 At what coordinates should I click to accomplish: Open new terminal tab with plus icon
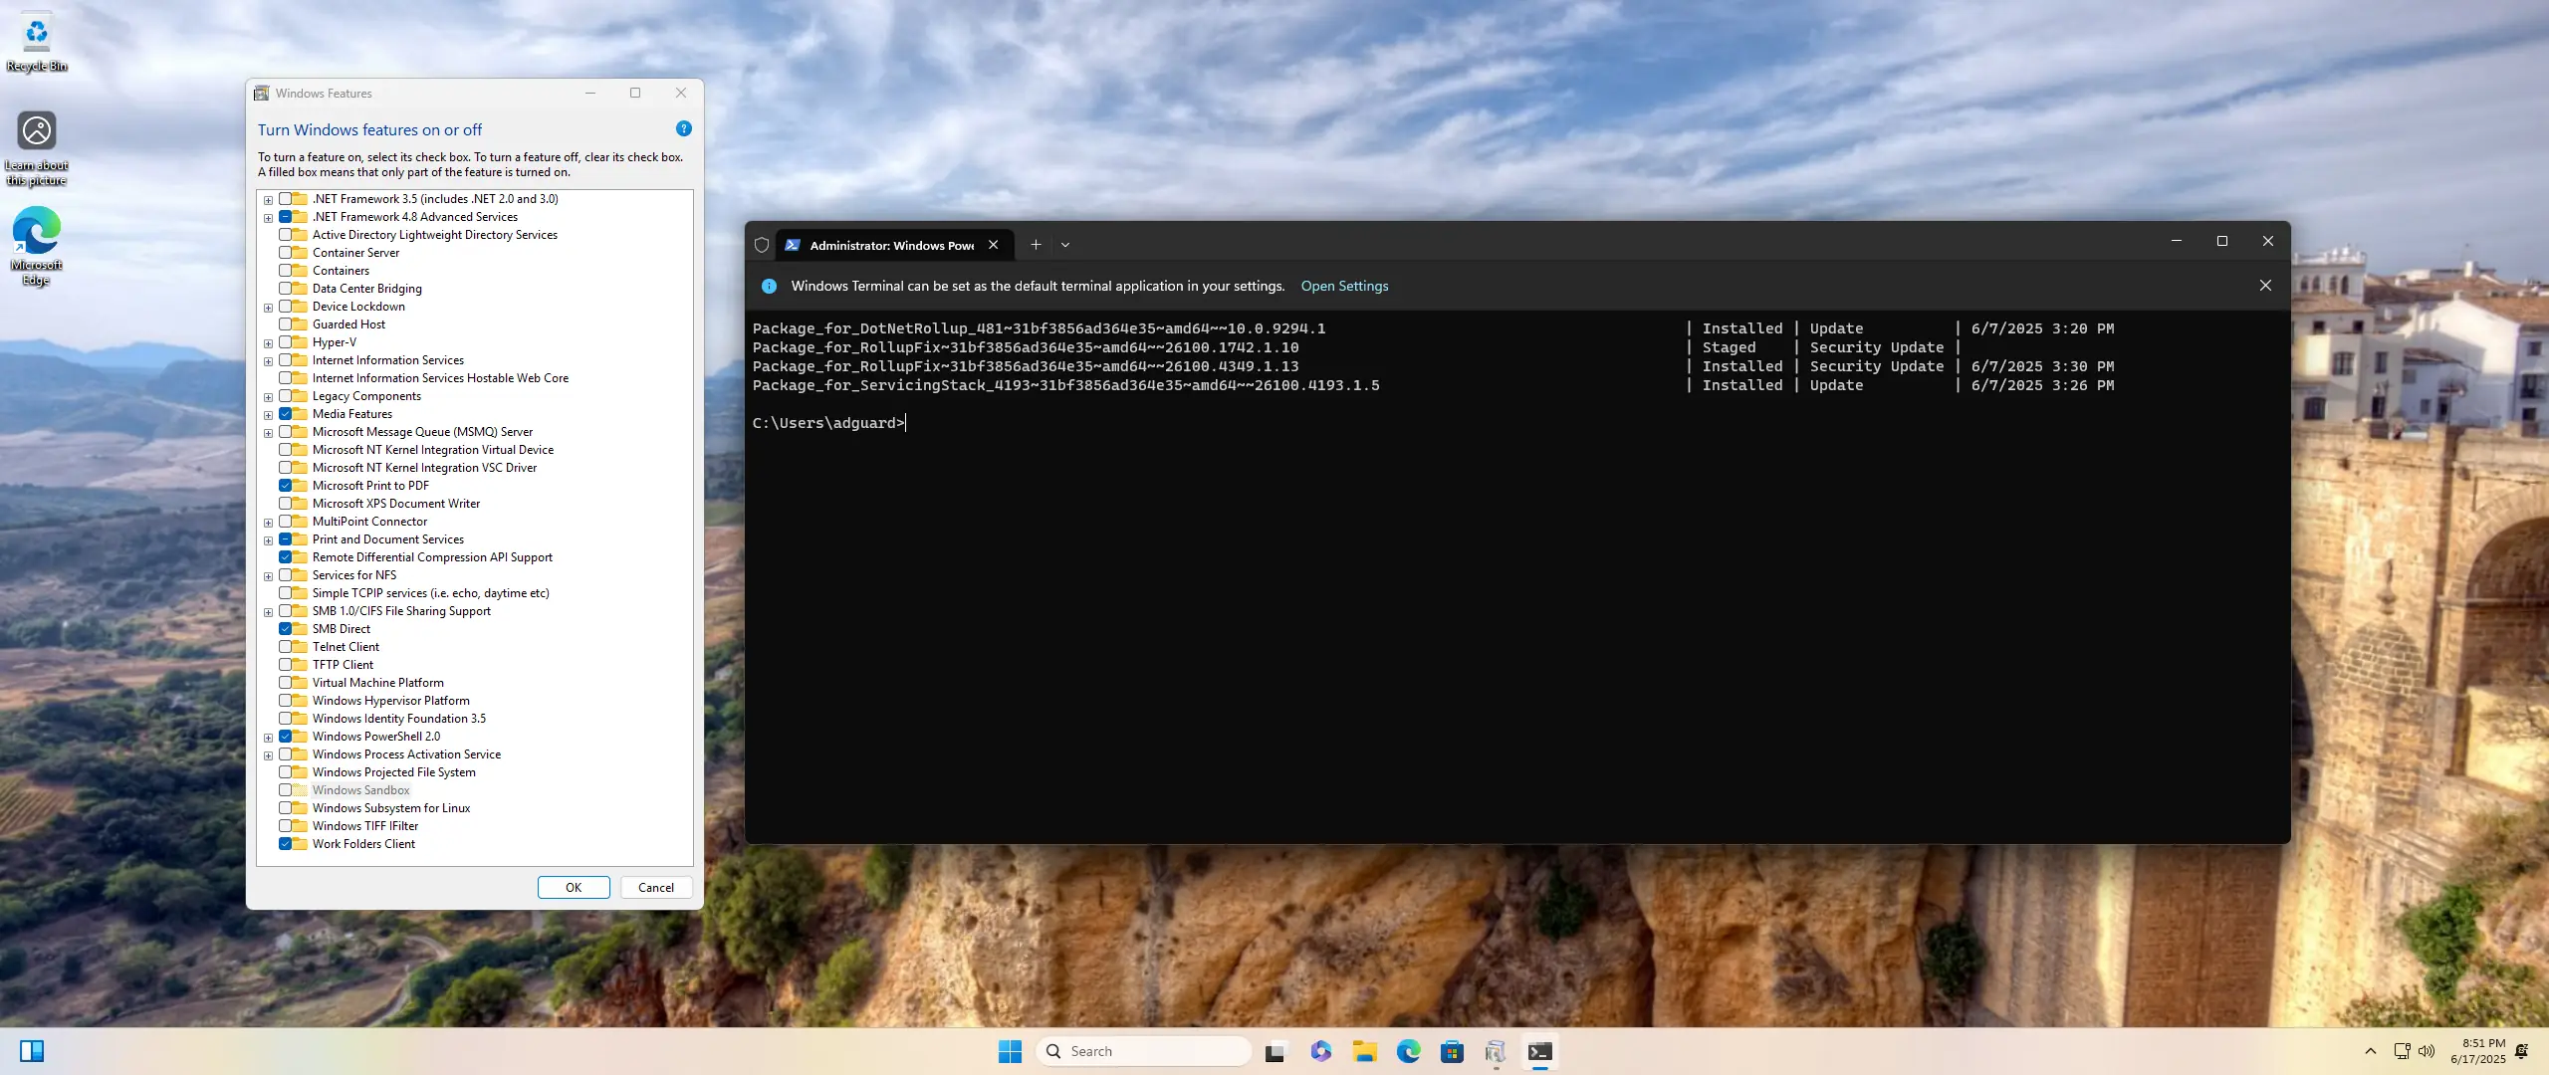click(1036, 245)
